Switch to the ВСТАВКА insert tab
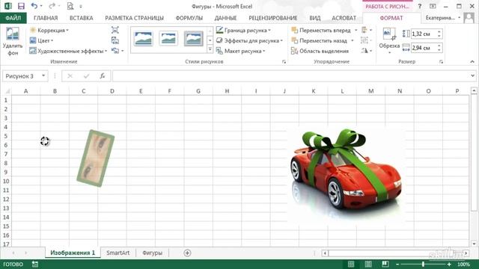Screen dimensions: 479x269 click(x=82, y=18)
